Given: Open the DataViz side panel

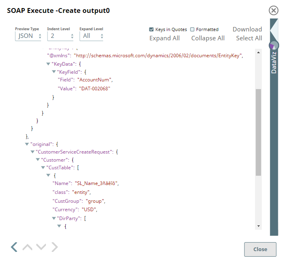Looking at the screenshot, I should point(274,62).
